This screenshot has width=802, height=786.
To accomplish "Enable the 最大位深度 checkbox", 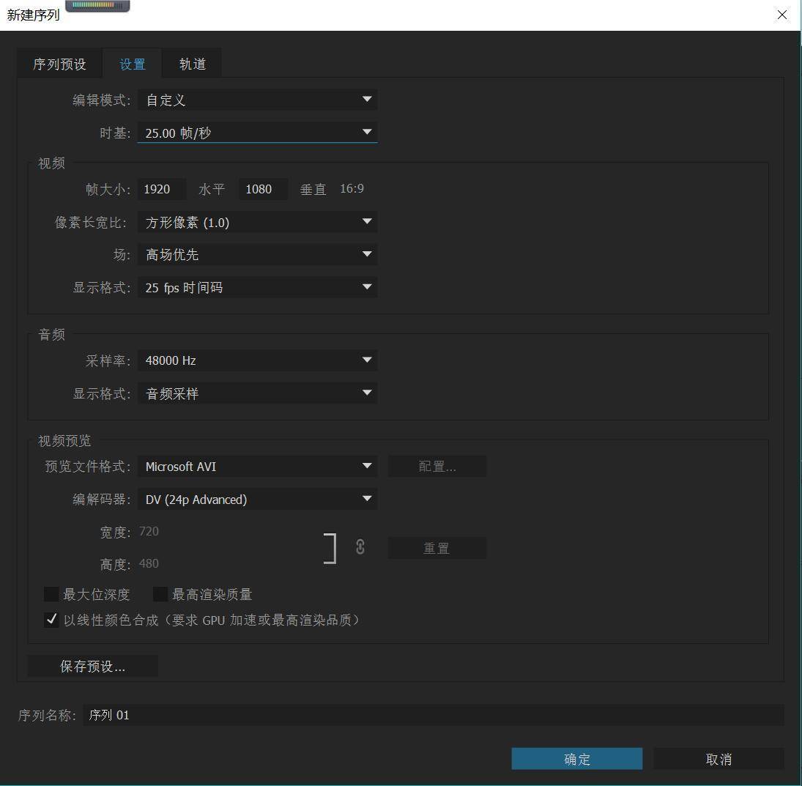I will [x=51, y=594].
